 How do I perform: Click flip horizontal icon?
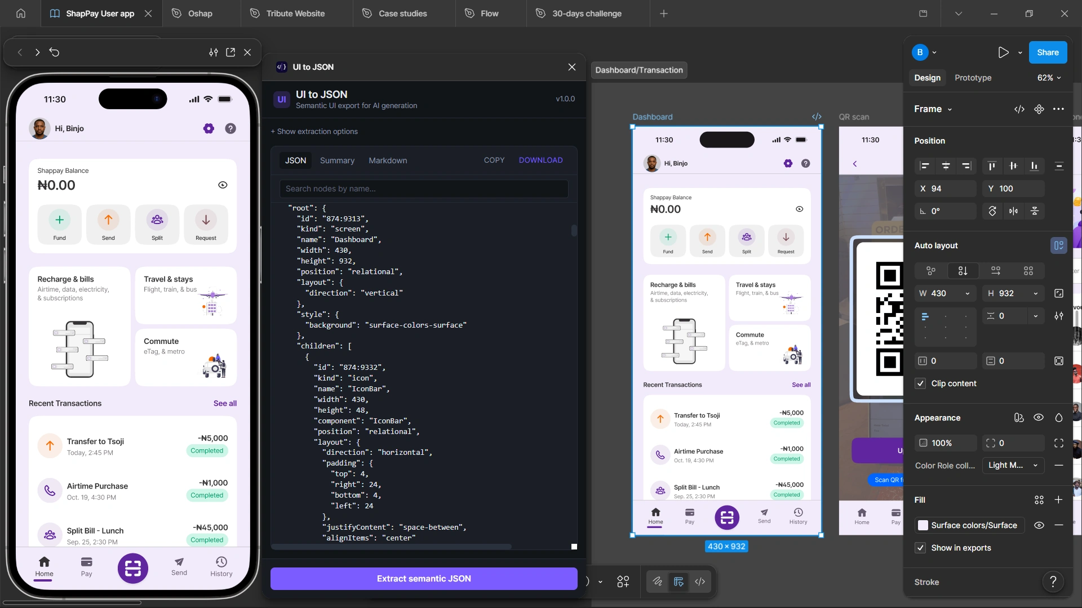(x=1014, y=211)
